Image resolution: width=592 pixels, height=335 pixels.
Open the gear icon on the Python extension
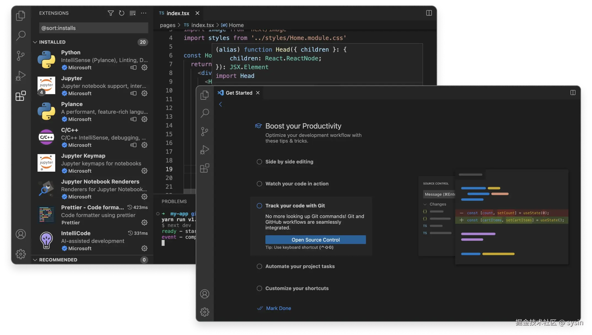tap(144, 67)
